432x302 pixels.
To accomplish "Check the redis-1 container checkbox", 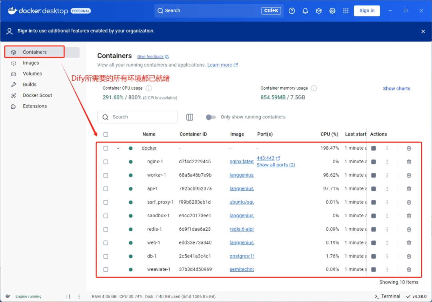I will click(x=106, y=229).
